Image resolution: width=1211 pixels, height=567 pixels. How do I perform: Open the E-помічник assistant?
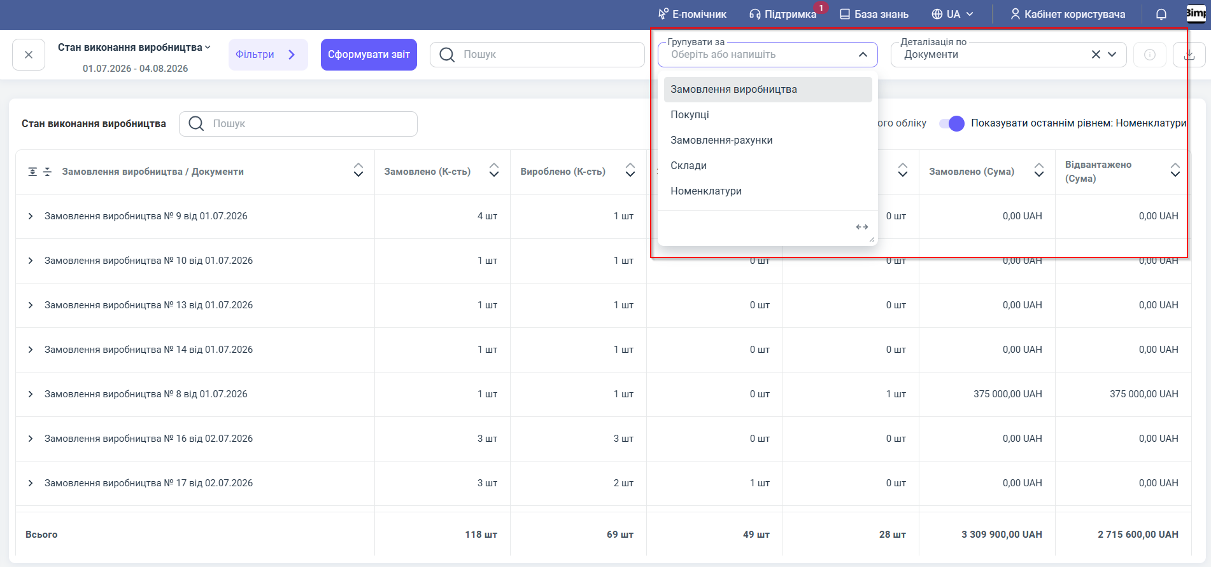[x=692, y=14]
